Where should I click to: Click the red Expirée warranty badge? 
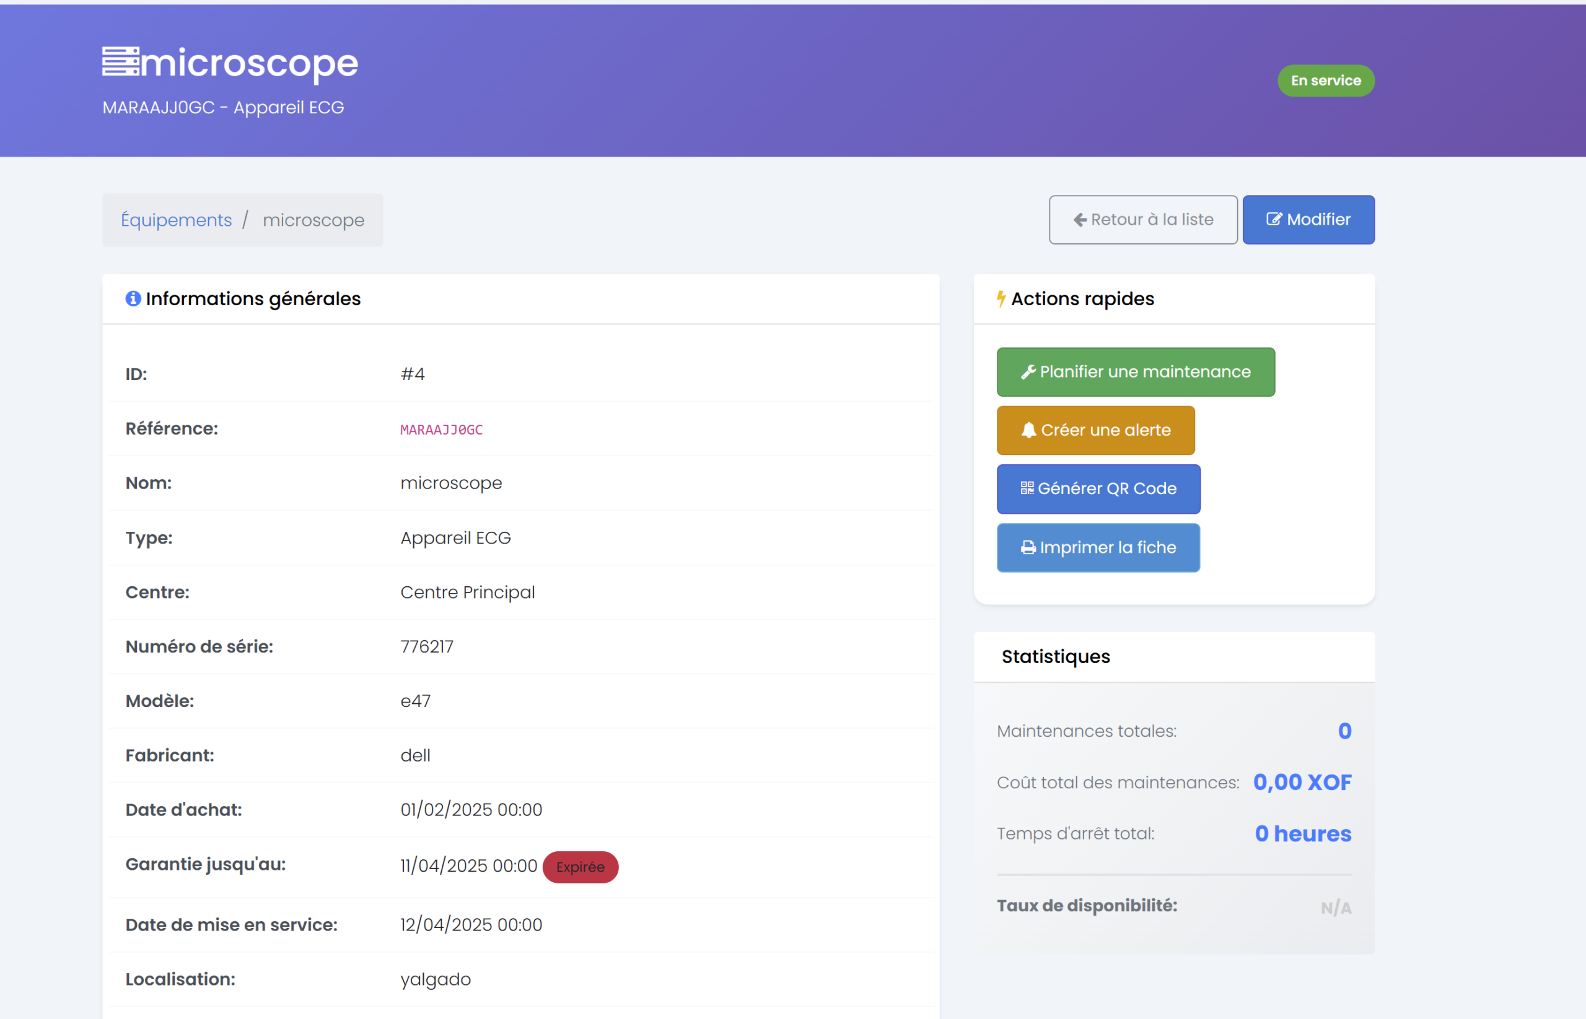click(x=580, y=867)
